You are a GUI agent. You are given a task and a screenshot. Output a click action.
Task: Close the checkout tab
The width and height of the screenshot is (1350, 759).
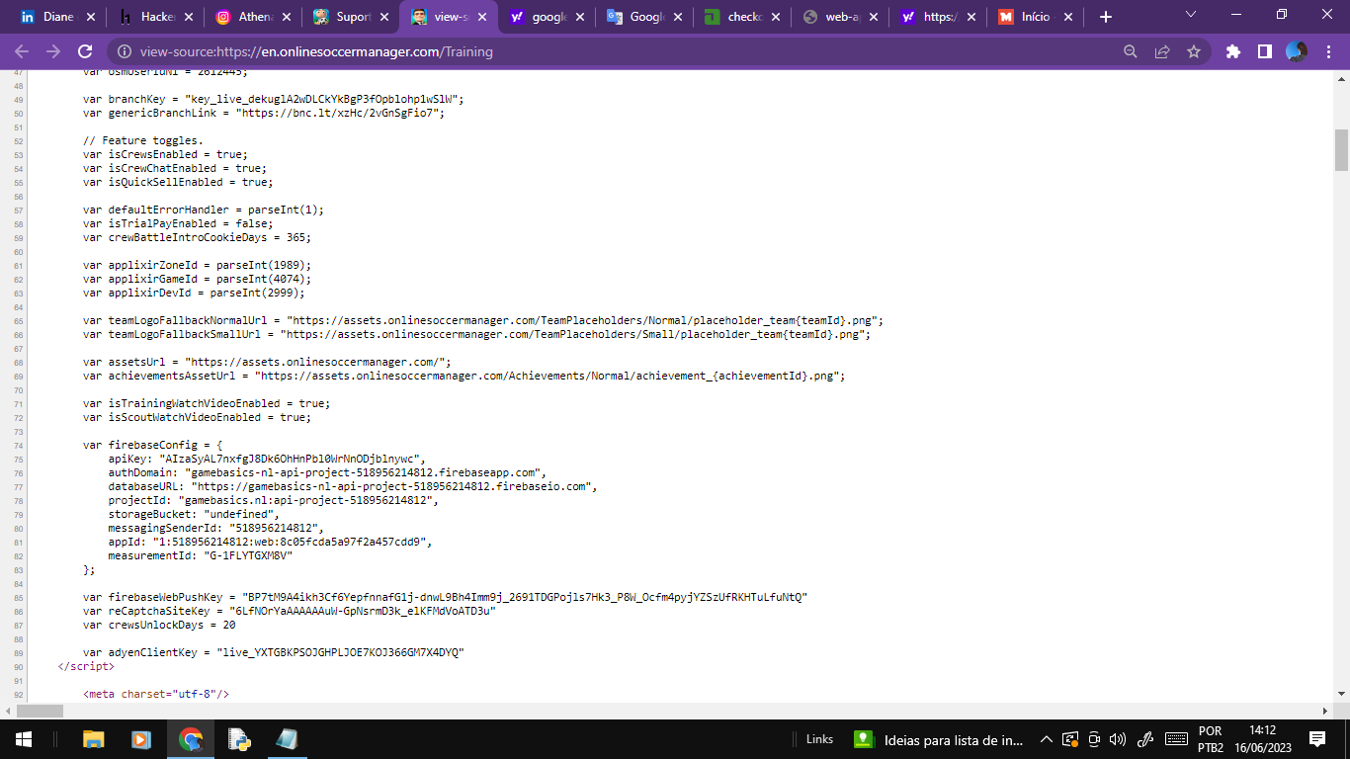775,17
